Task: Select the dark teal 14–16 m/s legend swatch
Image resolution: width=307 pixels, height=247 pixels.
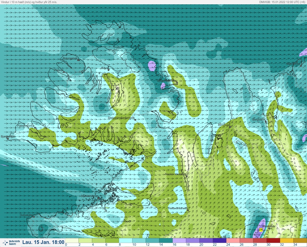Action: [166, 241]
